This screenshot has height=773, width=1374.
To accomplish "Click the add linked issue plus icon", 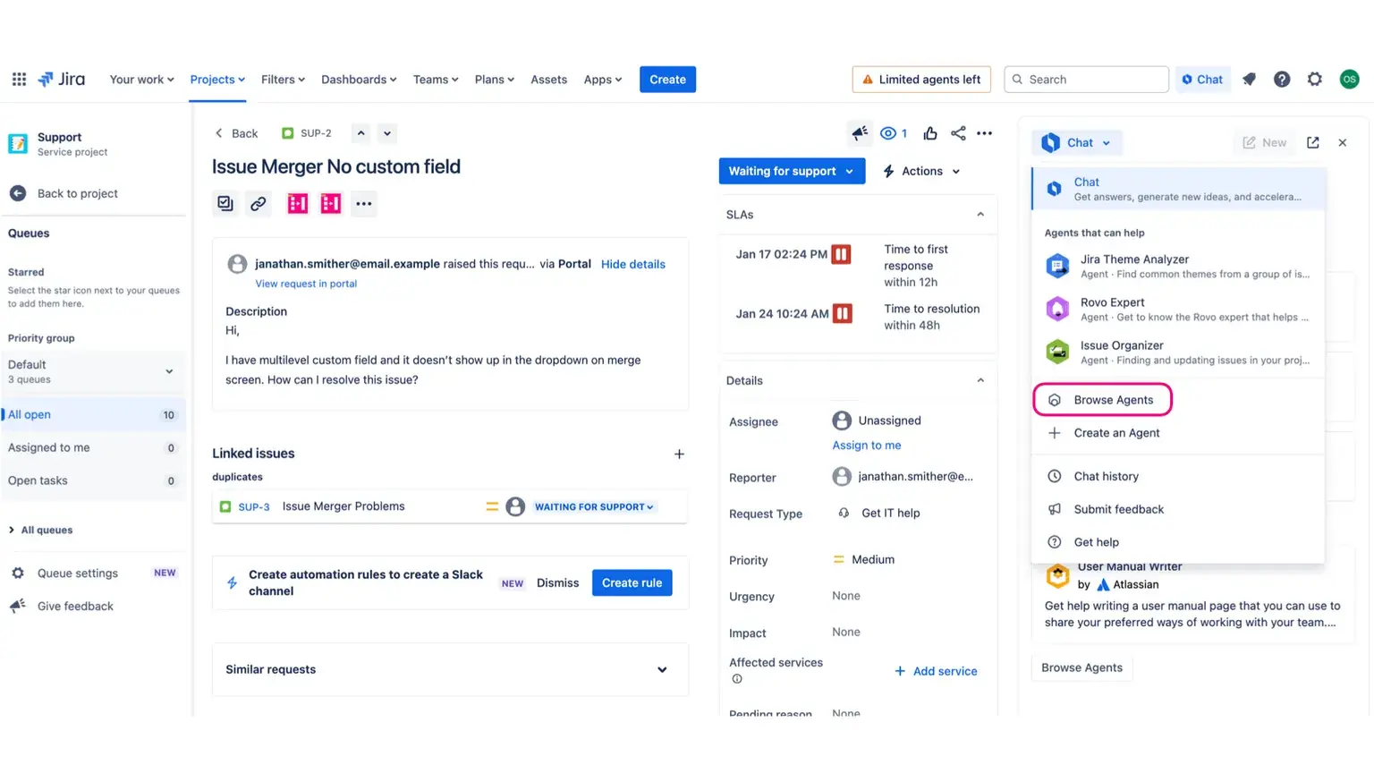I will tap(679, 454).
